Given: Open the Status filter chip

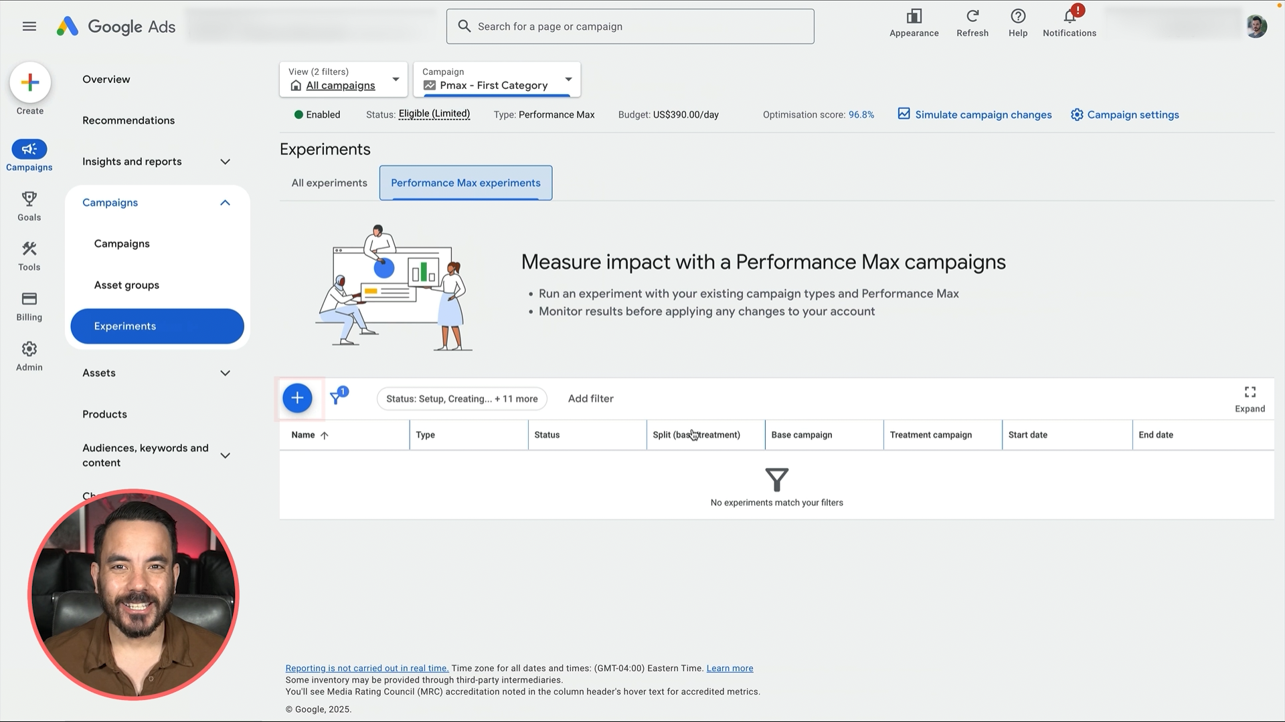Looking at the screenshot, I should click(x=462, y=399).
